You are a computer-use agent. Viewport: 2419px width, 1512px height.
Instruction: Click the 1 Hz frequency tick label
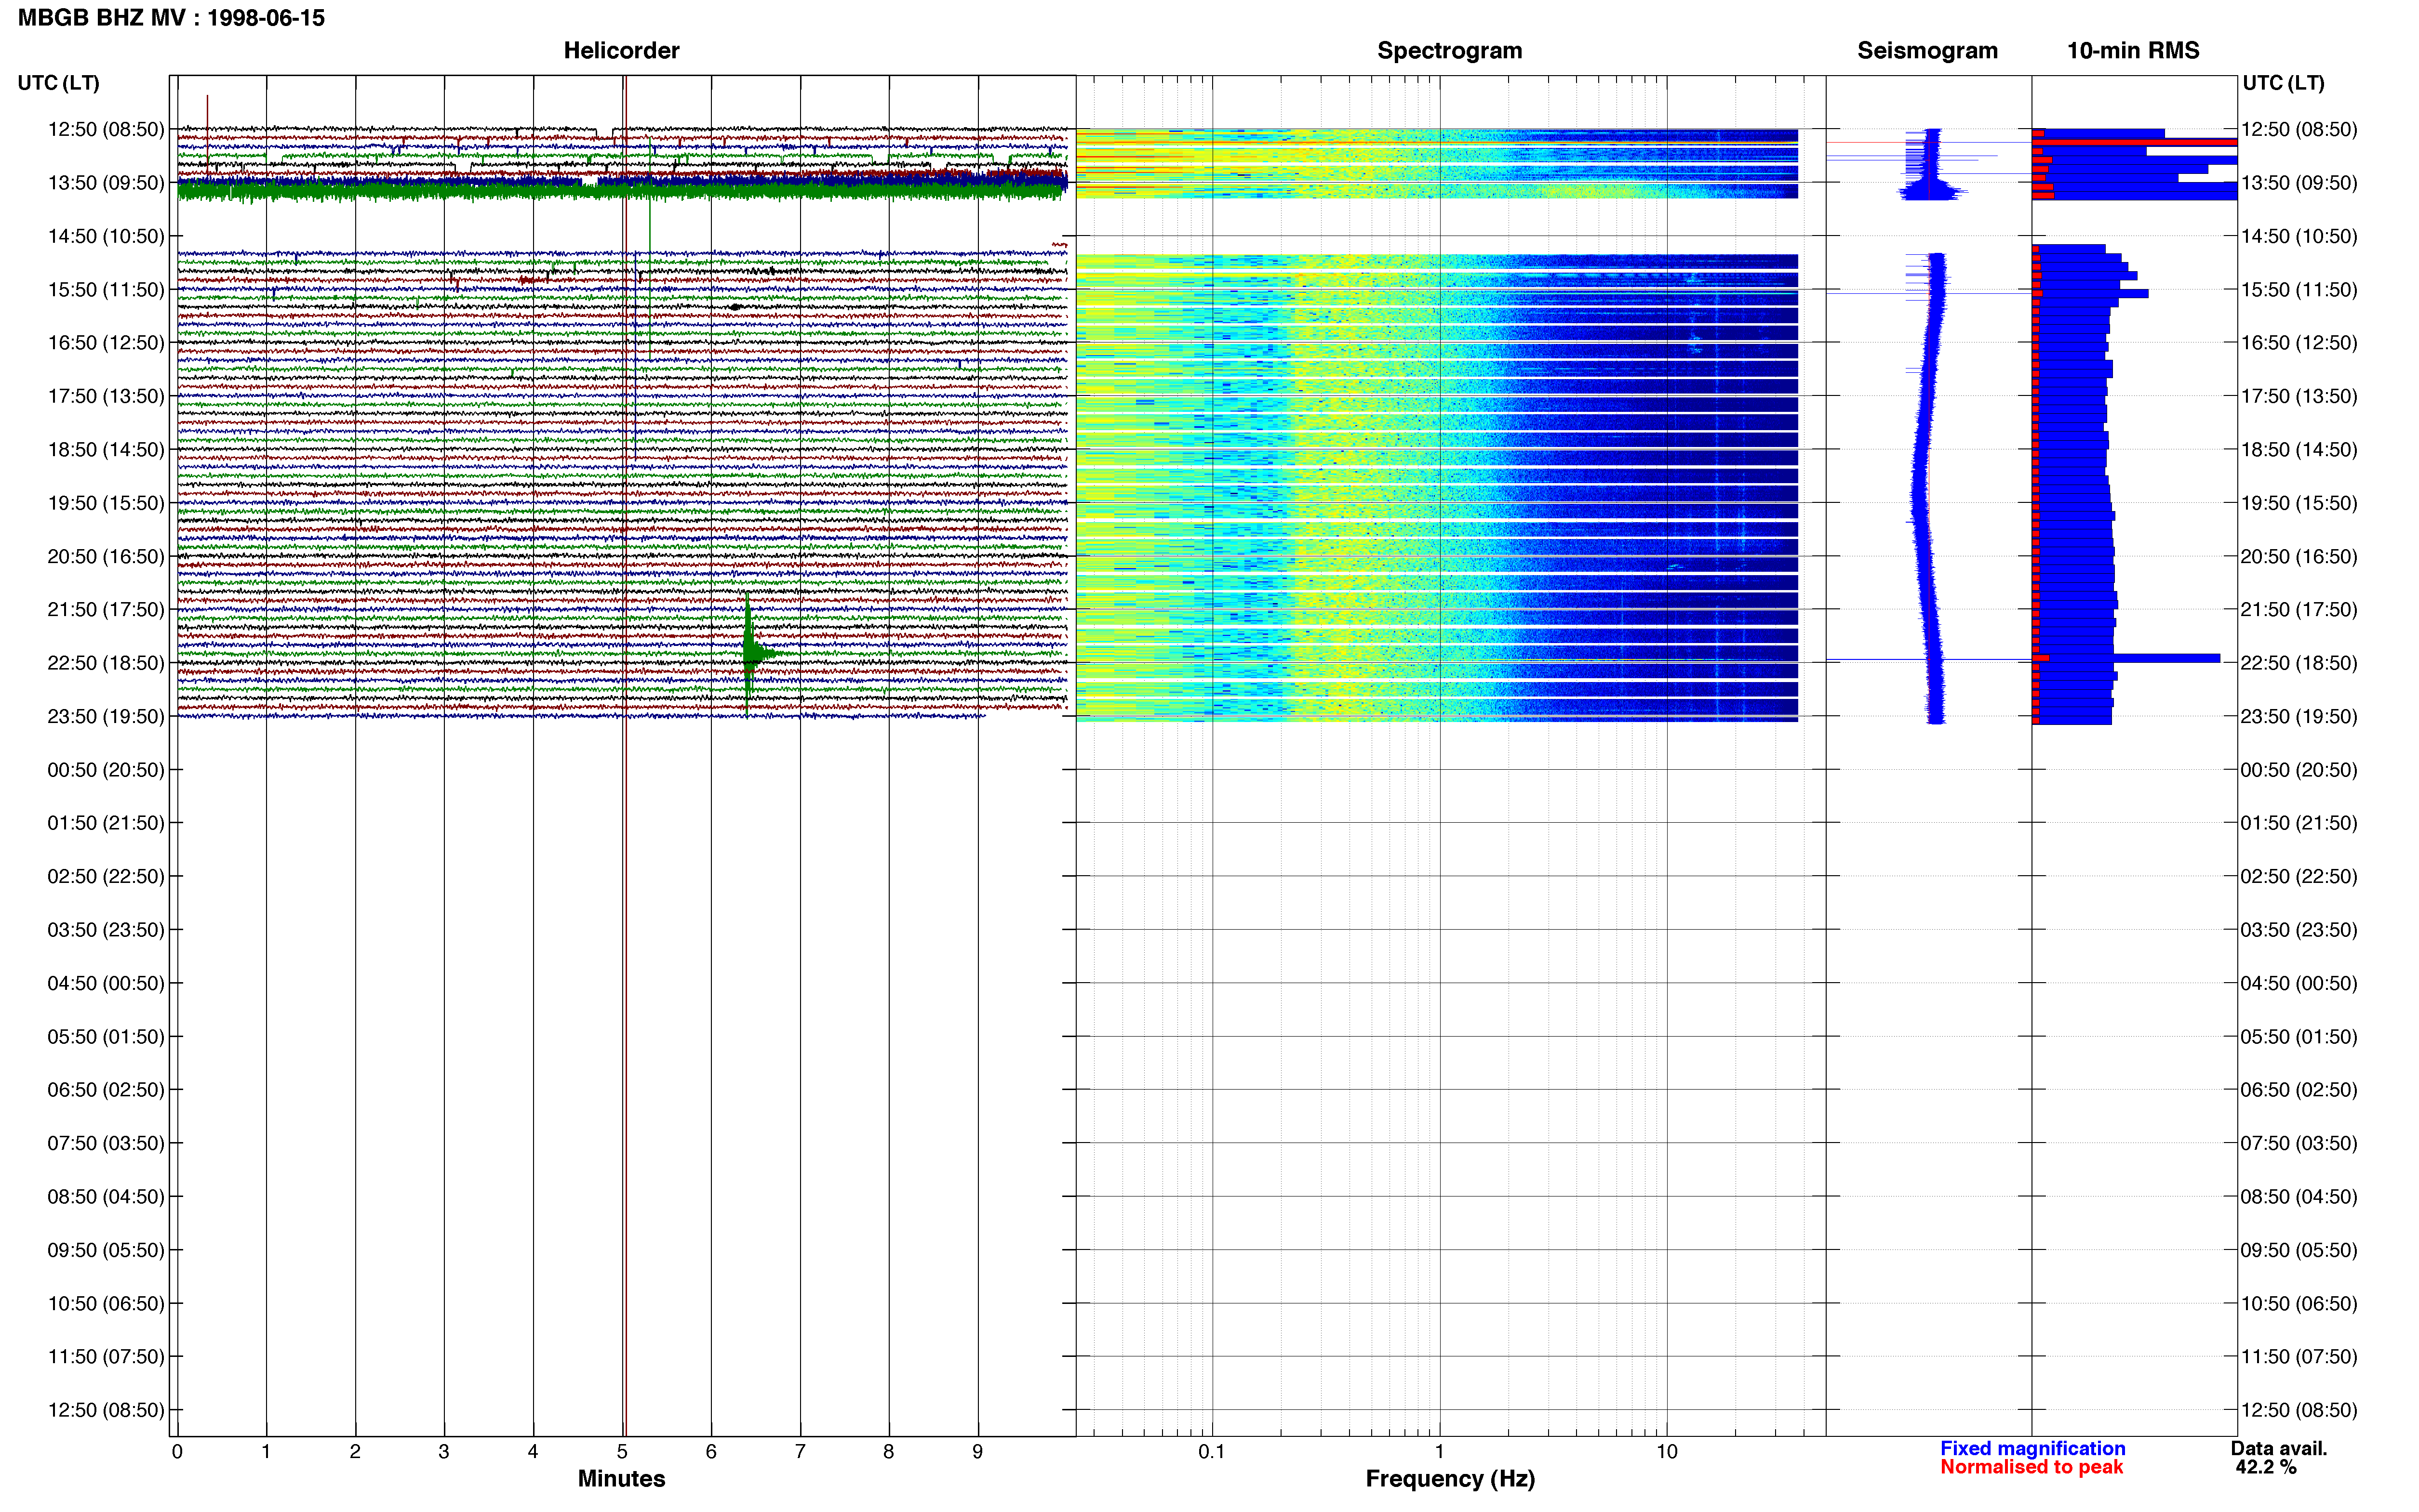click(1440, 1451)
